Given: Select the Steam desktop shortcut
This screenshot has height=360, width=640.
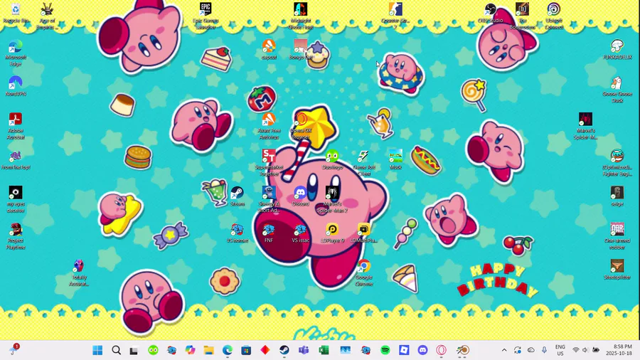Looking at the screenshot, I should pyautogui.click(x=237, y=196).
